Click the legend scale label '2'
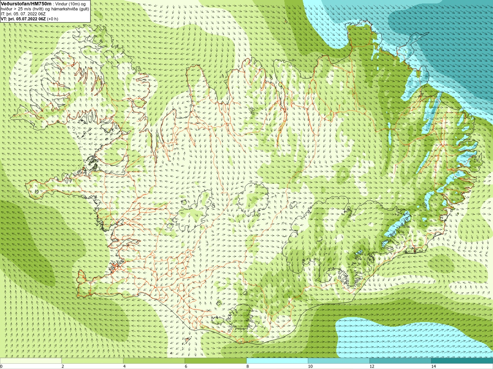493x369 pixels. [63, 366]
